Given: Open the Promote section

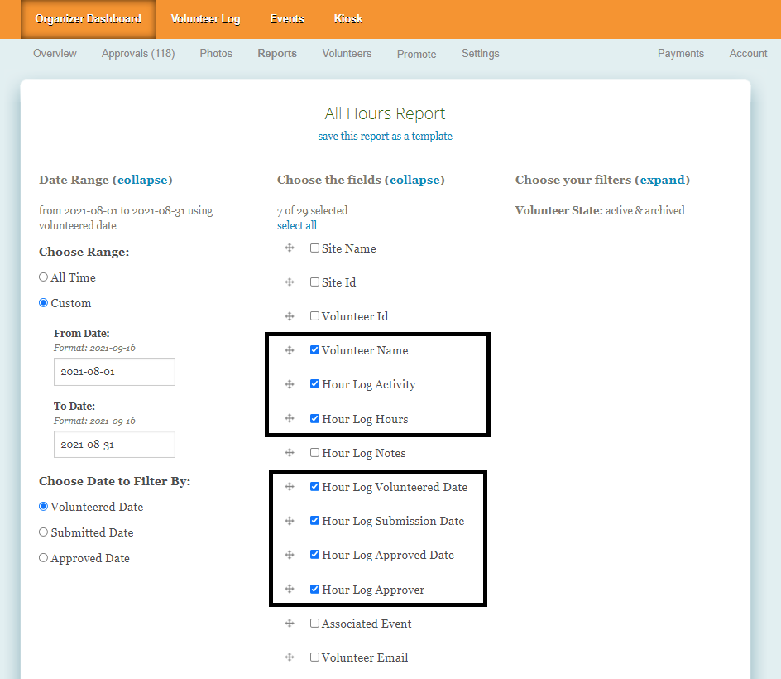Looking at the screenshot, I should (x=416, y=54).
